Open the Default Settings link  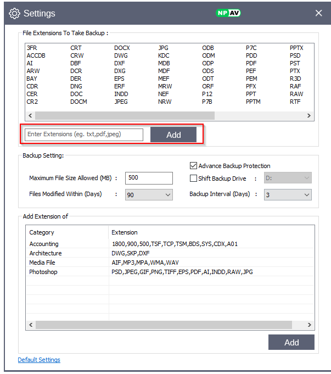(x=39, y=360)
